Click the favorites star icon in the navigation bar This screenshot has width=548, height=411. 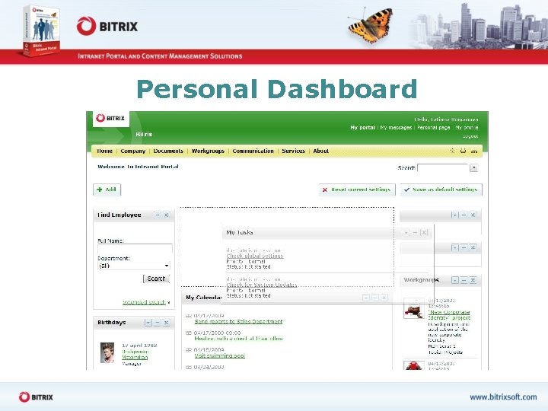coord(452,151)
